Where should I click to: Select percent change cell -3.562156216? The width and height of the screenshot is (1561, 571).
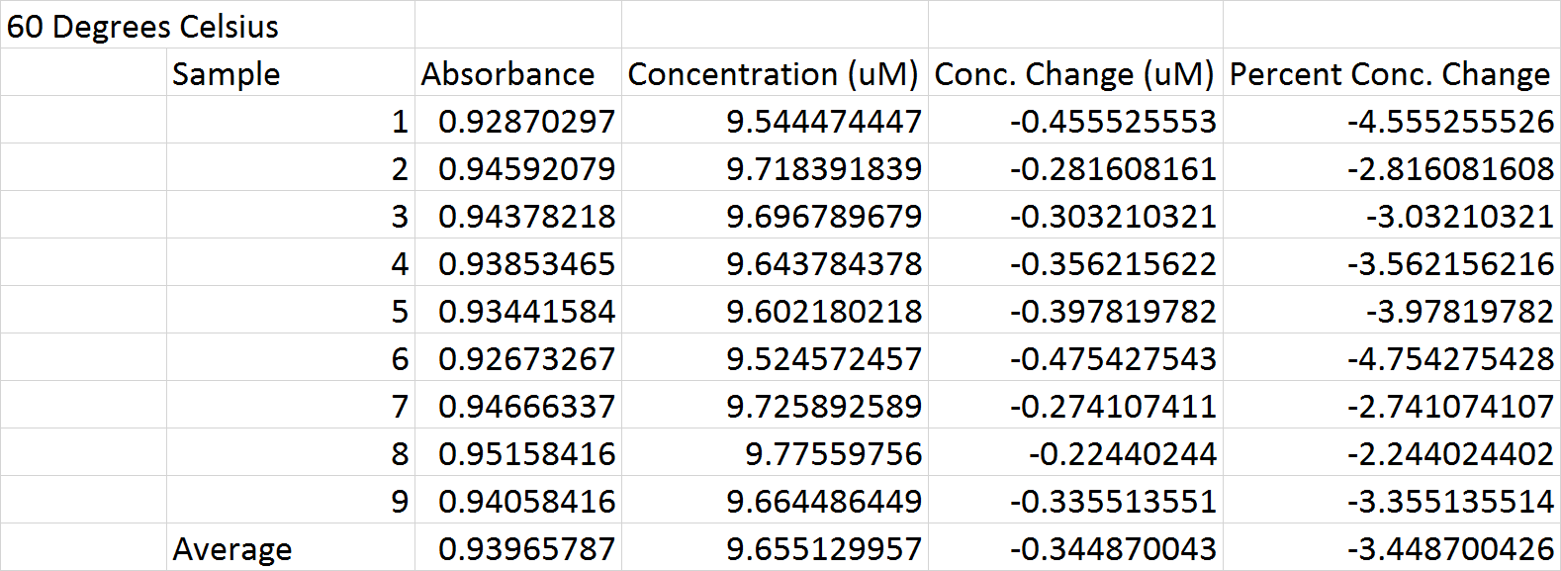click(x=1449, y=264)
